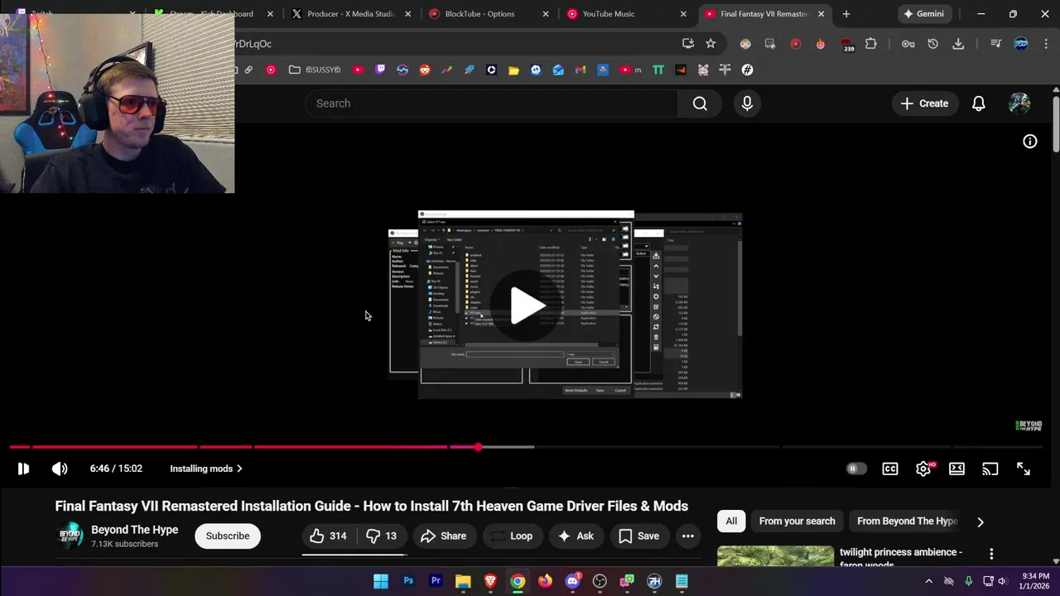Open a new browser tab

pyautogui.click(x=846, y=14)
